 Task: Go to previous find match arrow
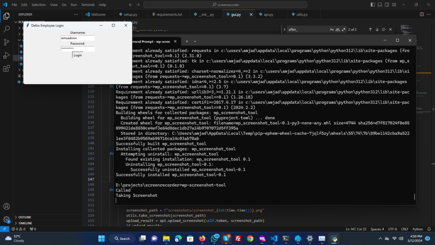pyautogui.click(x=370, y=29)
